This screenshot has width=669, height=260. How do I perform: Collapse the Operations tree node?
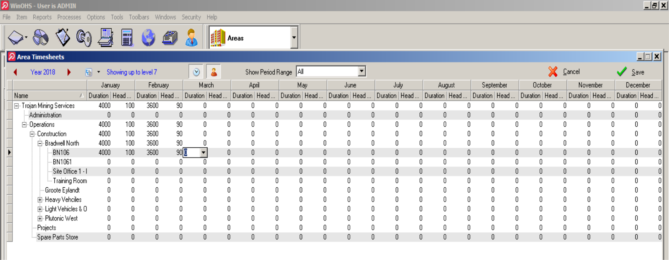click(24, 125)
